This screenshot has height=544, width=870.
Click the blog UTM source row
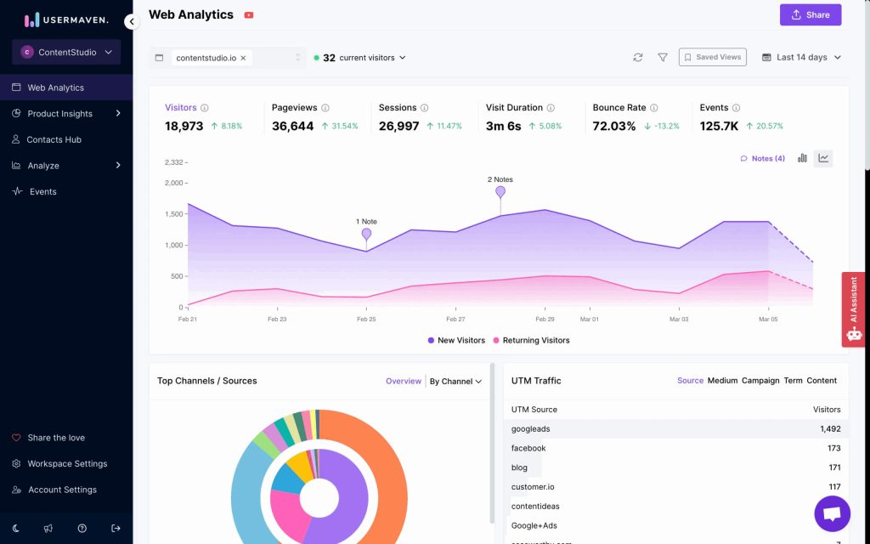(675, 467)
